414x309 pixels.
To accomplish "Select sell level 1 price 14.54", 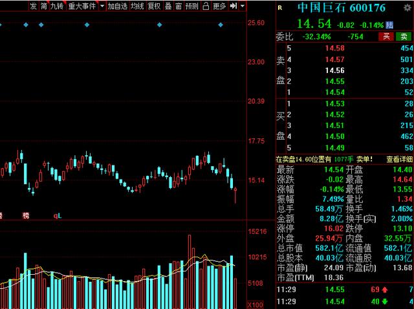I will click(x=334, y=92).
